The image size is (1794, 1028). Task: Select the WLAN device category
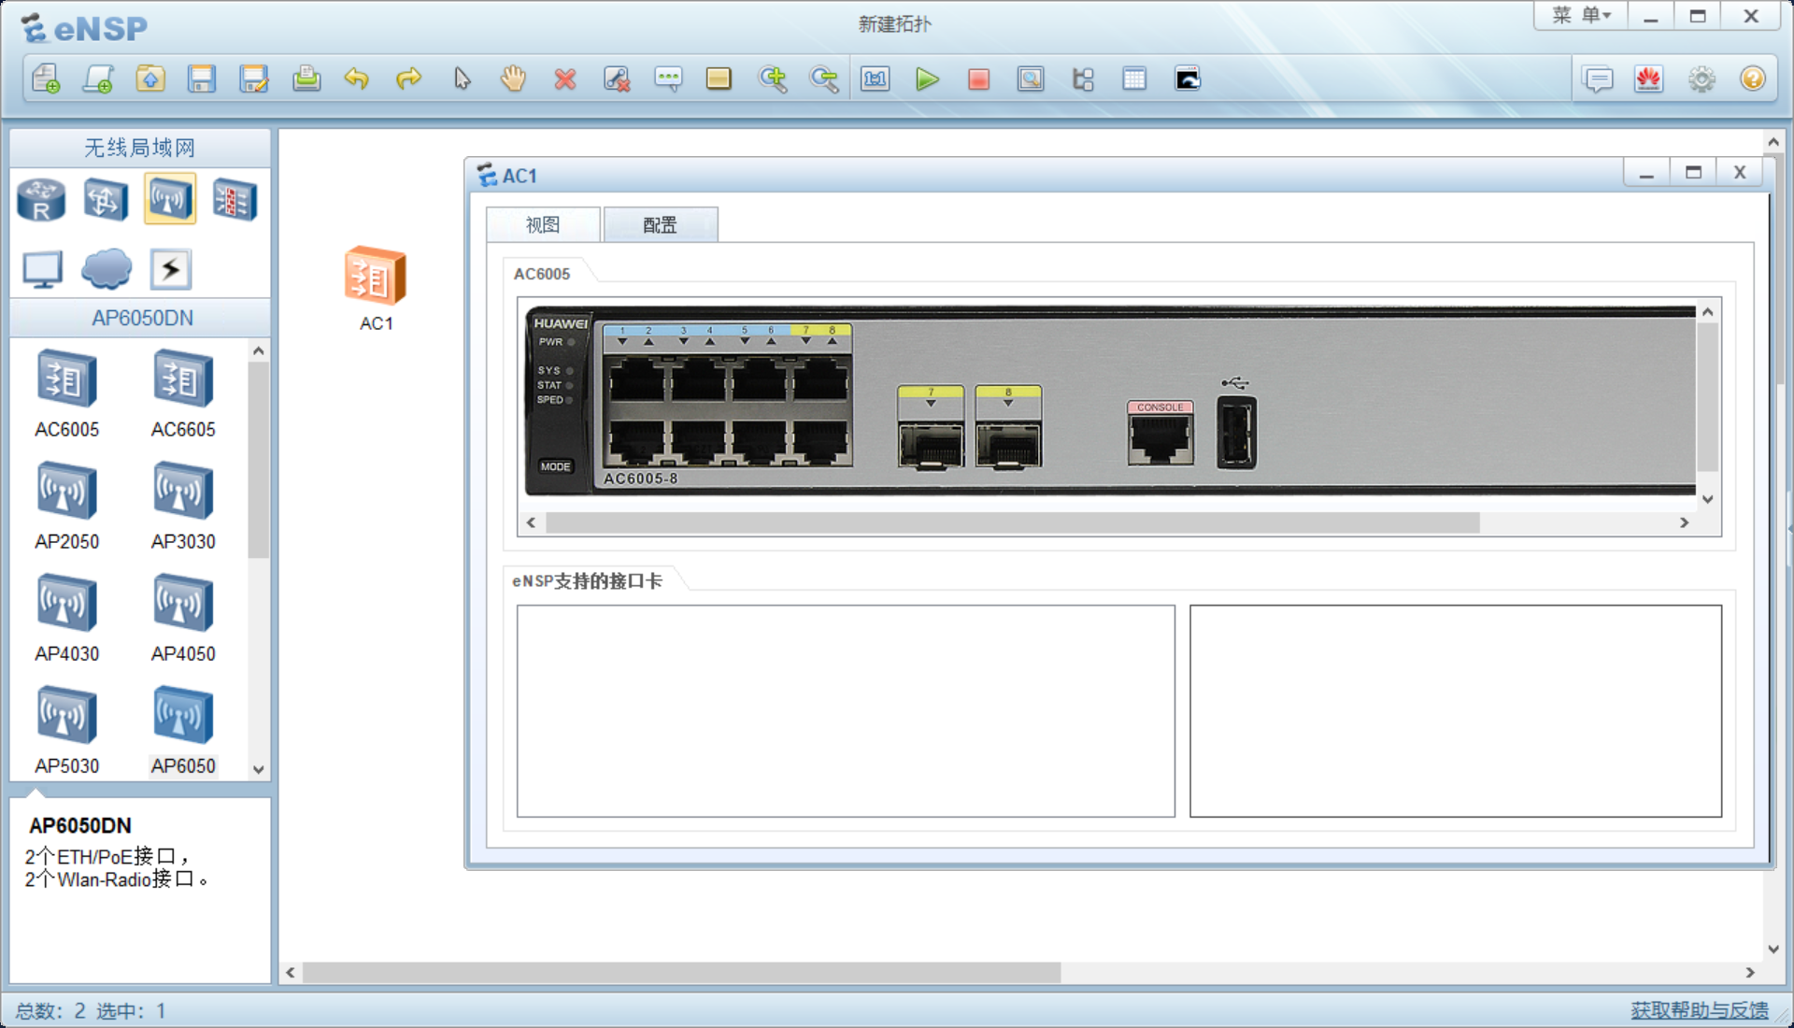[x=170, y=198]
